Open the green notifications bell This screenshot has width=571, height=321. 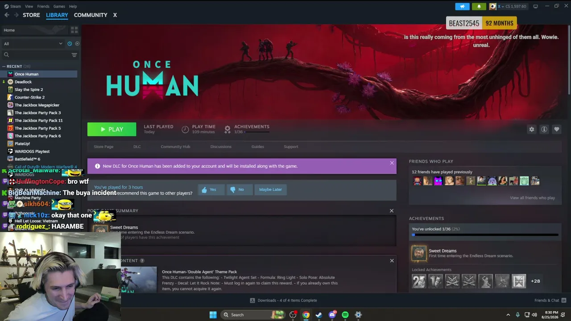point(479,6)
